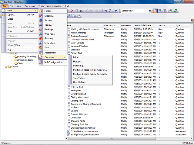The height and width of the screenshot is (145, 194).
Task: Choose Assessment from the New submenu
Action: (53, 53)
